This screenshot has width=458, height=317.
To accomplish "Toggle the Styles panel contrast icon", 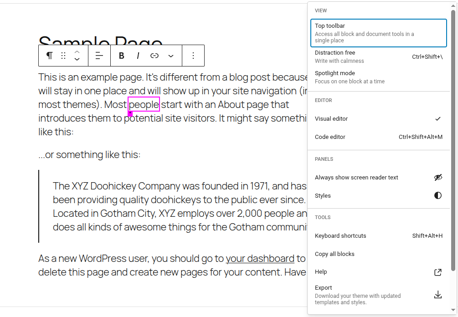I will 438,195.
